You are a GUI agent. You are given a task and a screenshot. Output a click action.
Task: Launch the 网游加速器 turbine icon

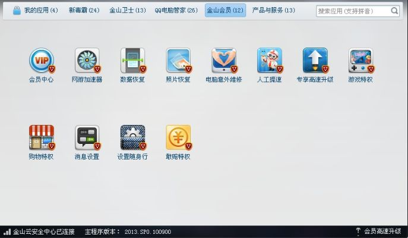(87, 60)
